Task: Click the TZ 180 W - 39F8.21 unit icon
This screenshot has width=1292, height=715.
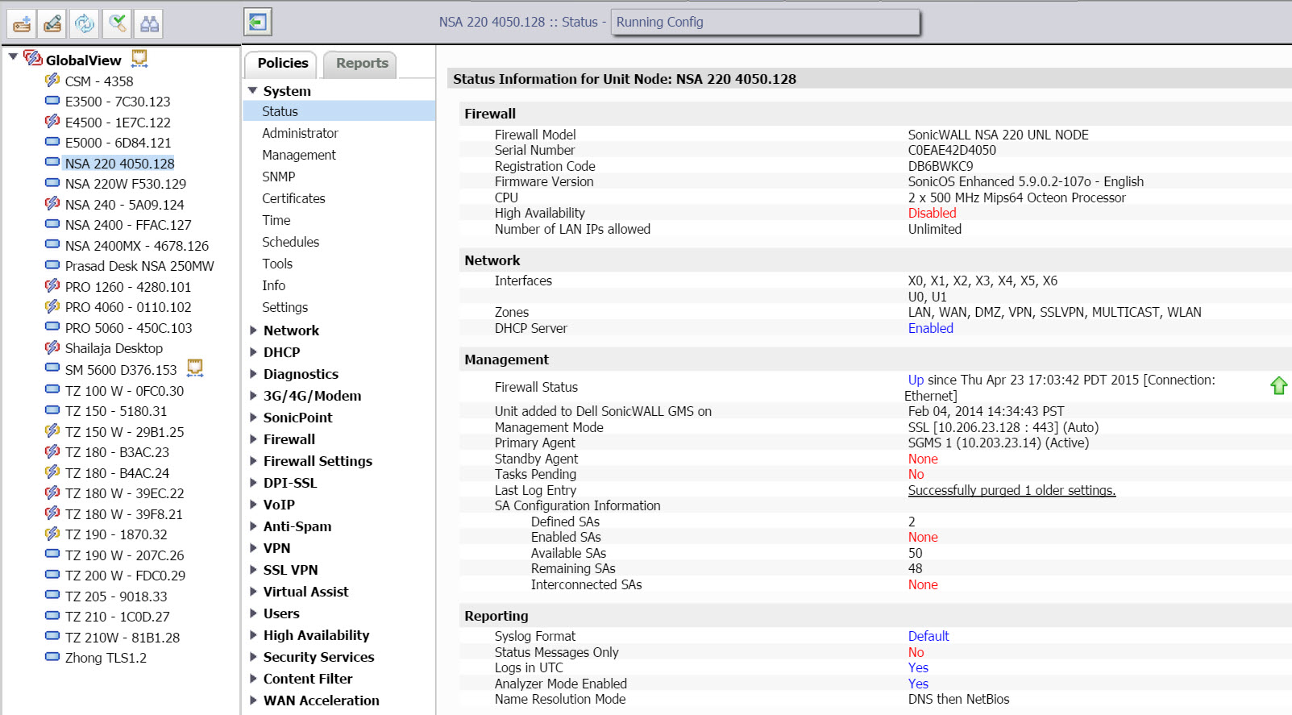Action: pyautogui.click(x=52, y=513)
